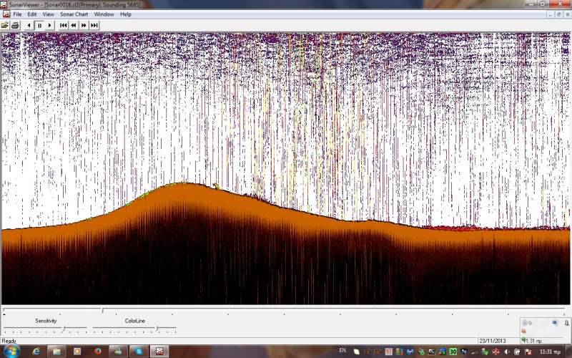572x358 pixels.
Task: Click the SonarViewer document icon in menu bar
Action: [6, 14]
